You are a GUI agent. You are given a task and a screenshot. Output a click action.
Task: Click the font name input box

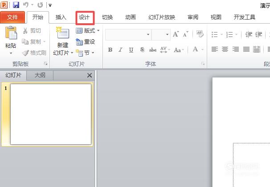click(126, 35)
